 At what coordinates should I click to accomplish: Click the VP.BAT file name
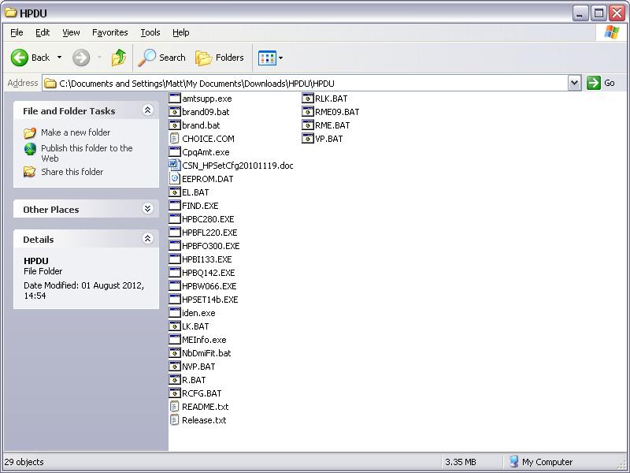(328, 139)
